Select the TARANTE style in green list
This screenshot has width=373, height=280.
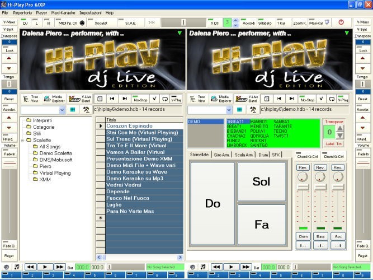[282, 127]
